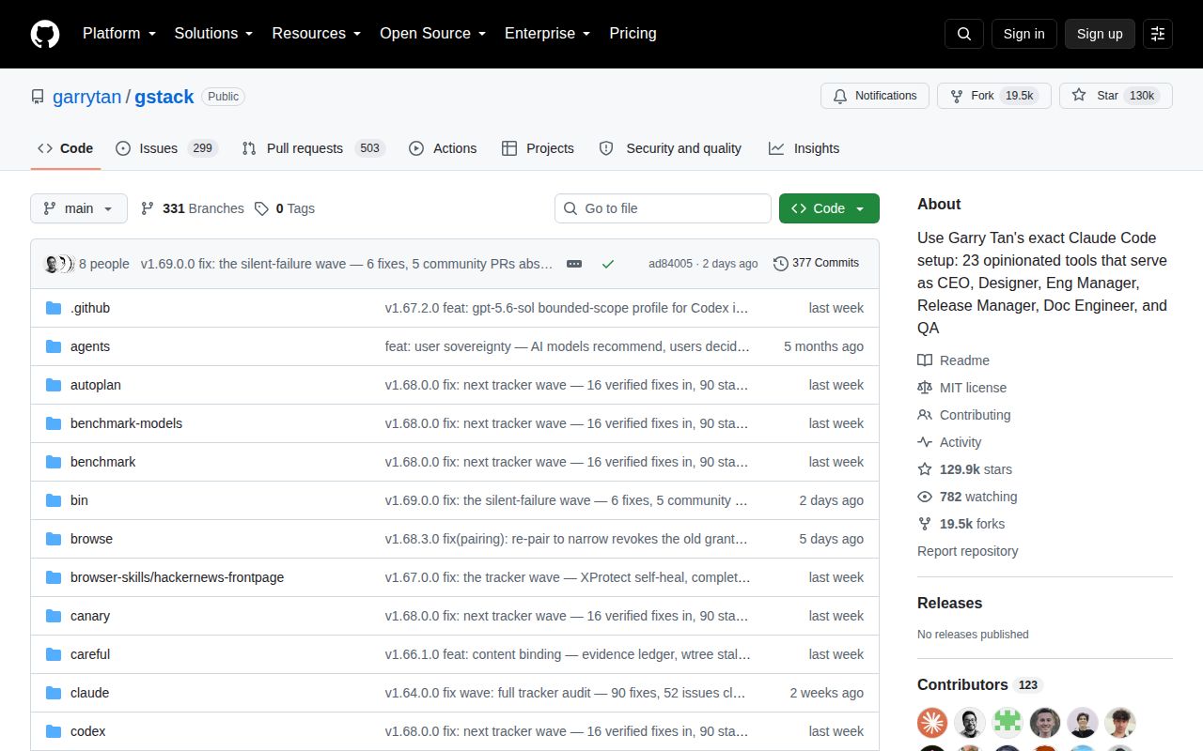The image size is (1203, 751).
Task: Switch to the Projects tab
Action: tap(538, 148)
